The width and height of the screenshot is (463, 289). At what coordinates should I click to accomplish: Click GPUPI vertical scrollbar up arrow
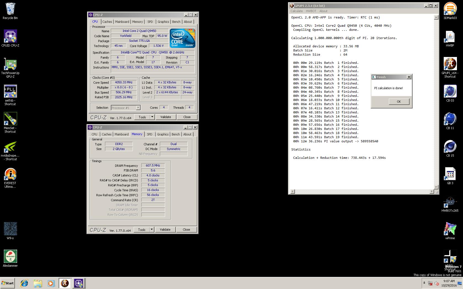[x=436, y=17]
